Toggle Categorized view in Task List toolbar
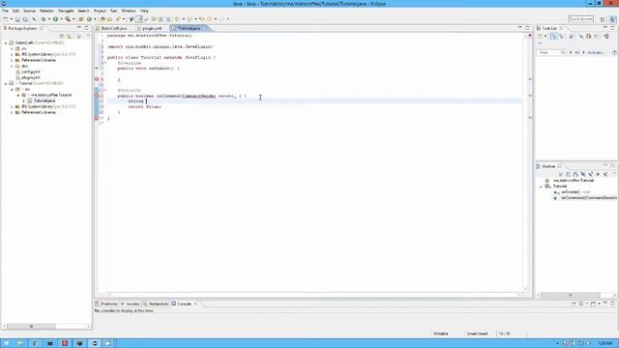 [554, 36]
